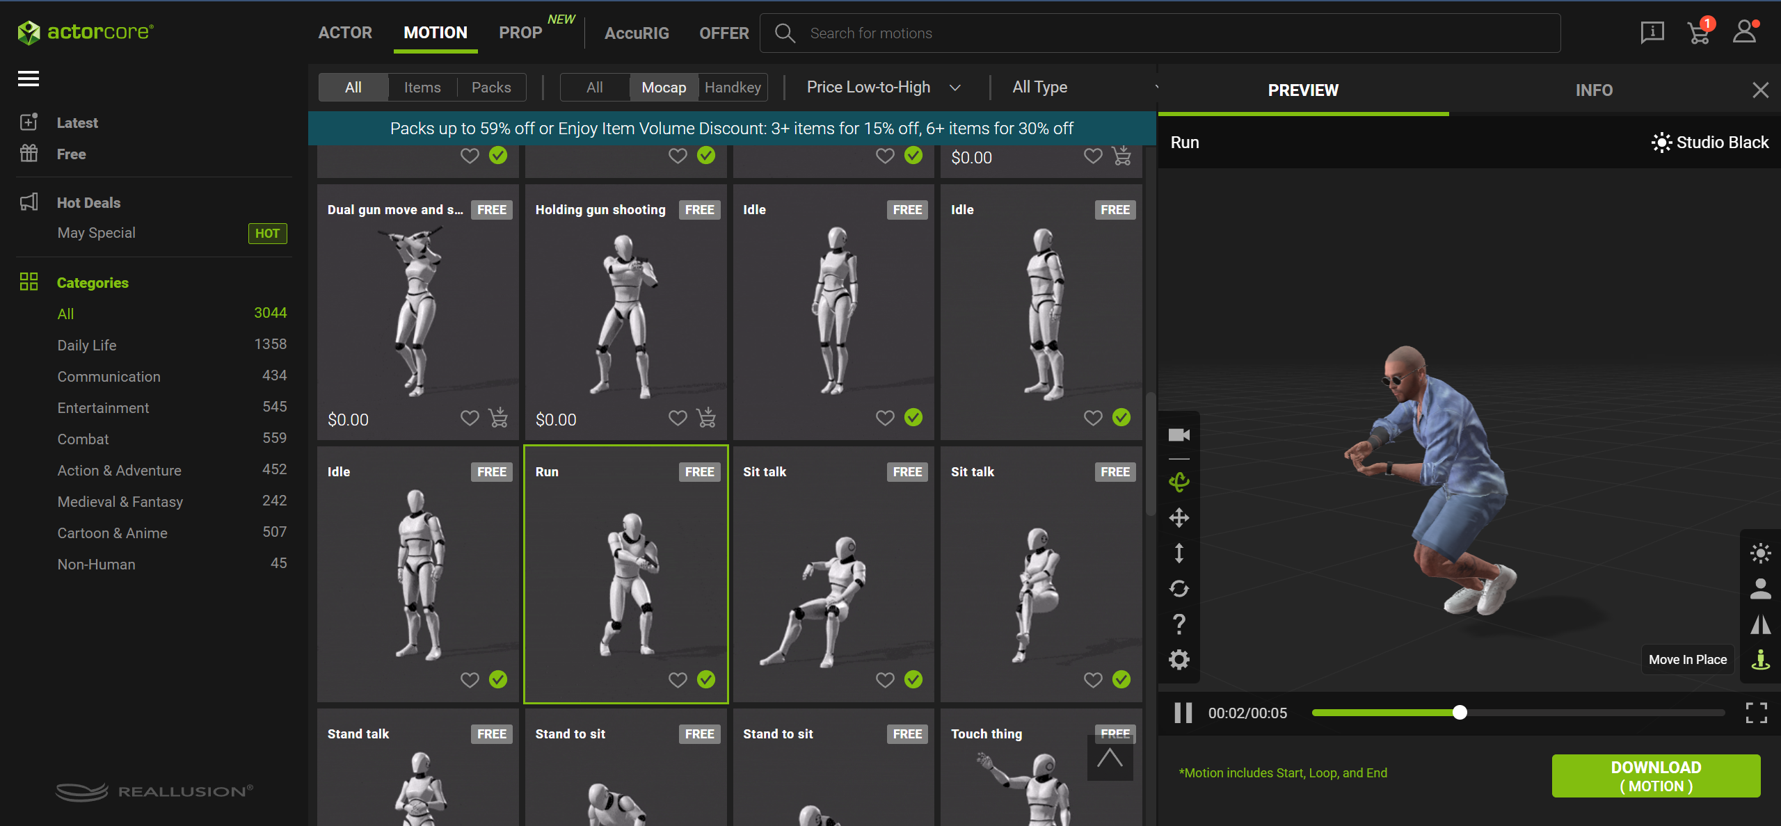
Task: Switch to the INFO tab
Action: 1593,90
